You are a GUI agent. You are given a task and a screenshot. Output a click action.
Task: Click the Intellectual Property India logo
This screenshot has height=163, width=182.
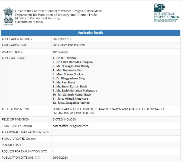click(x=166, y=13)
